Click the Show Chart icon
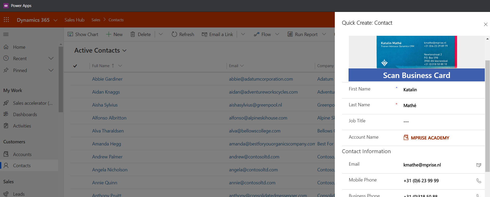Screen dimensions: 490x197 70,34
